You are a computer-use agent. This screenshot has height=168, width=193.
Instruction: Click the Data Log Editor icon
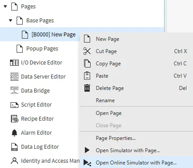click(x=14, y=147)
